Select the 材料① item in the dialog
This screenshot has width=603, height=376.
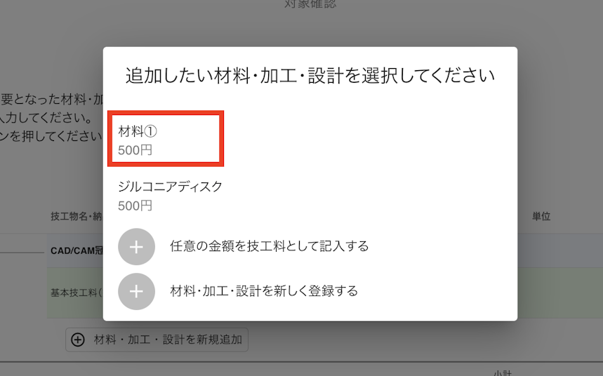(x=166, y=139)
